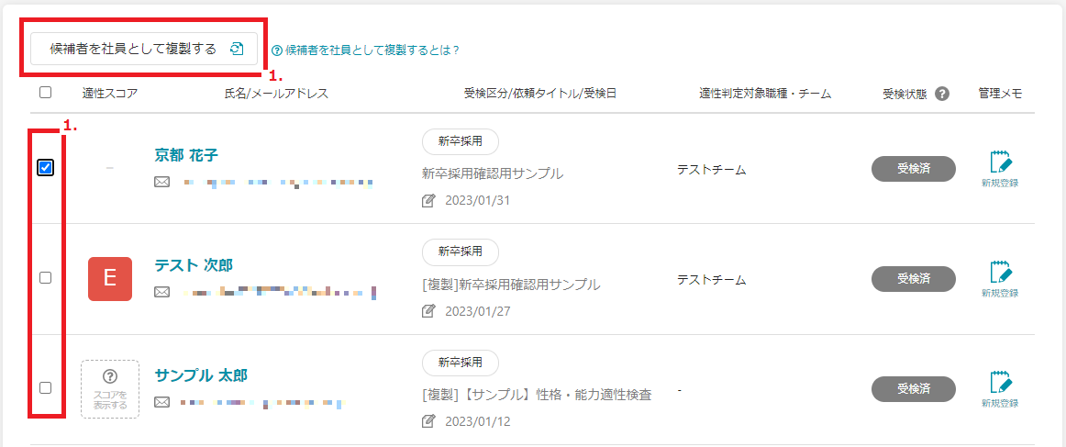The height and width of the screenshot is (447, 1066).
Task: Click 新卒採用 tag in テスト 次郎 row
Action: (460, 251)
